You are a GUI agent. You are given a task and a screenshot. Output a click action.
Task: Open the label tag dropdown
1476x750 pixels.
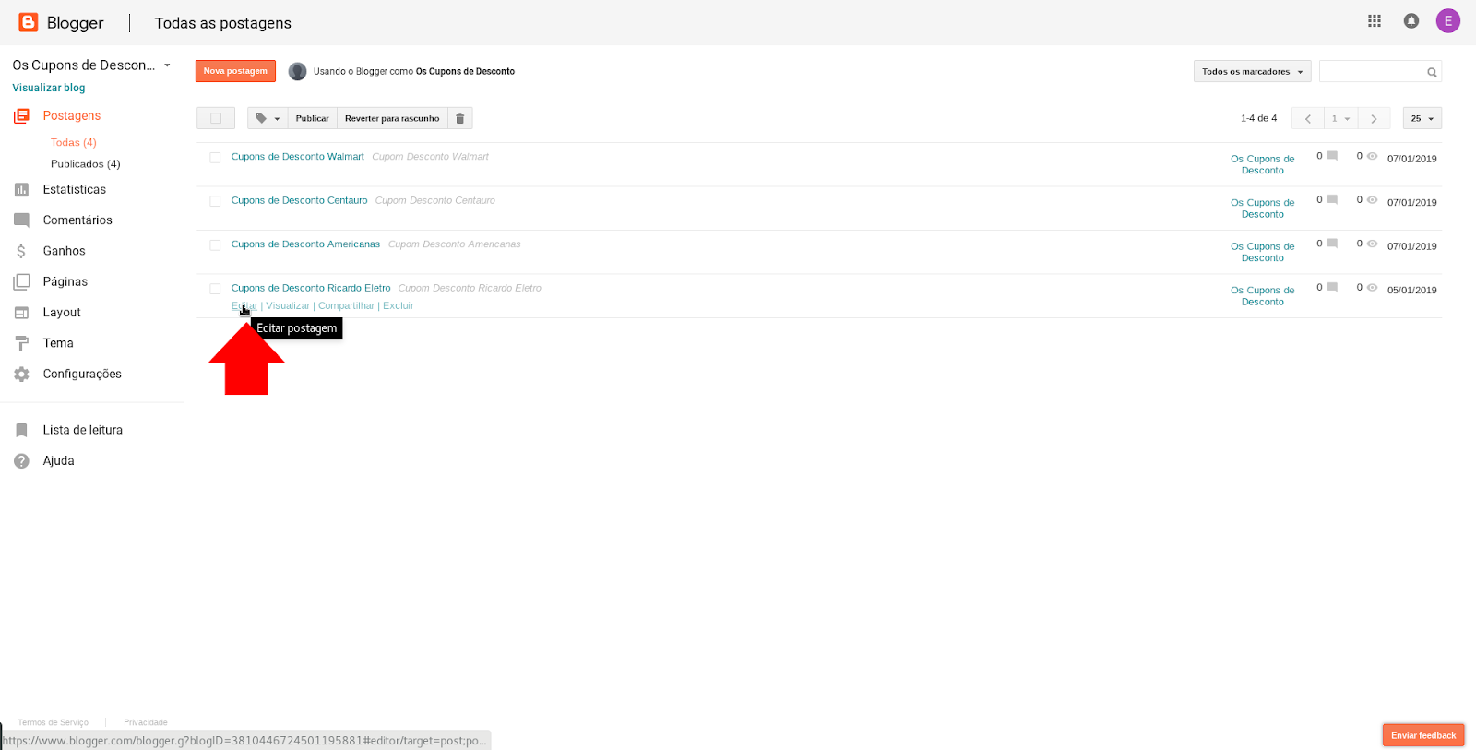268,118
